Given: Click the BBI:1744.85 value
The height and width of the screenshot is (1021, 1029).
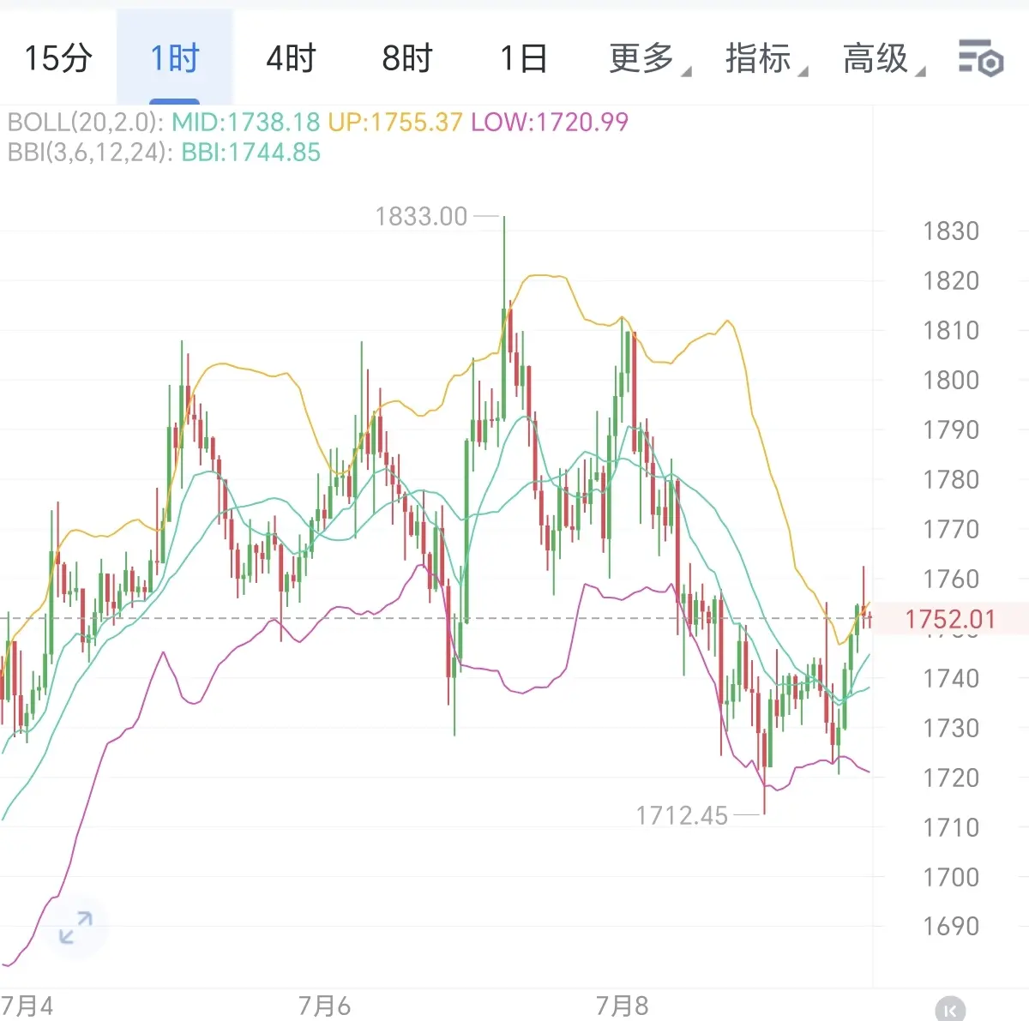Looking at the screenshot, I should coord(251,153).
